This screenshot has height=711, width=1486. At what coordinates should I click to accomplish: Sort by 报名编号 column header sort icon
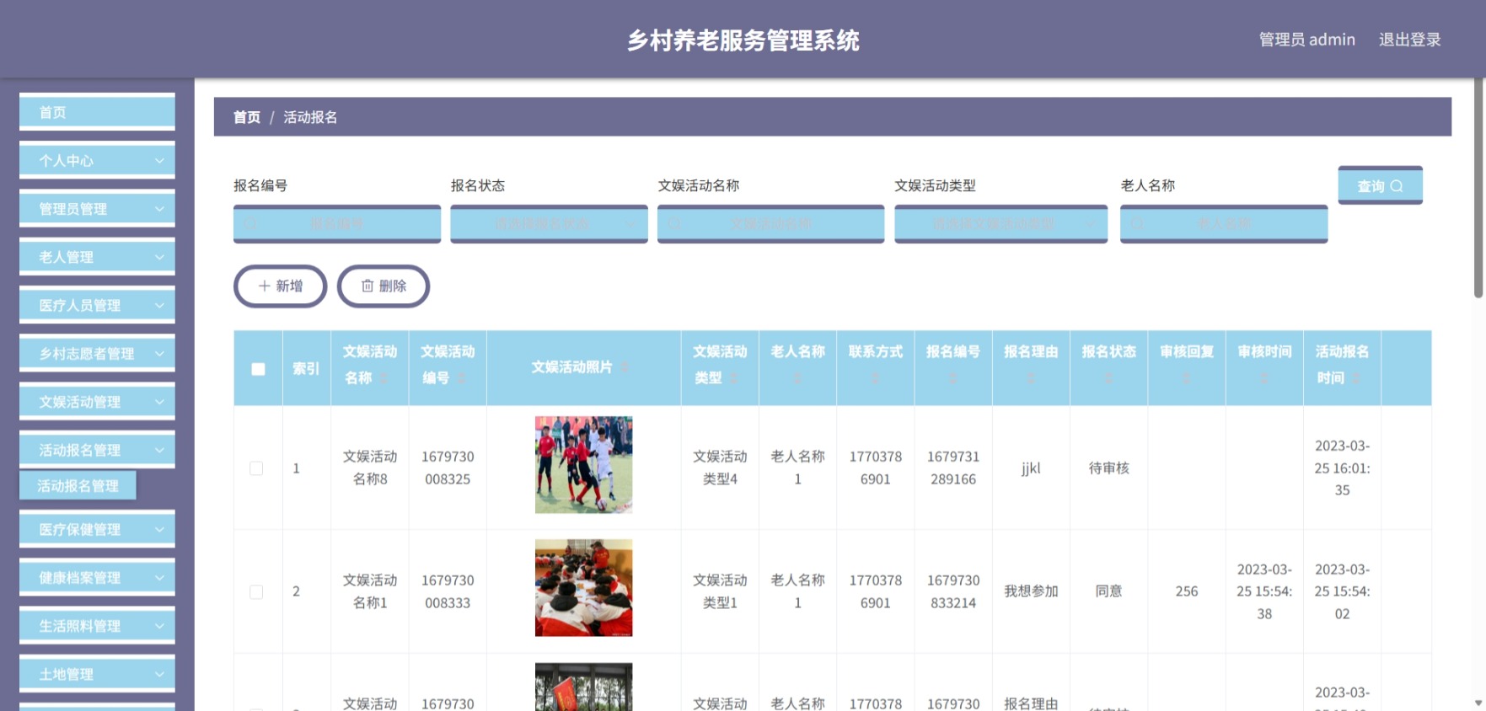pos(953,378)
